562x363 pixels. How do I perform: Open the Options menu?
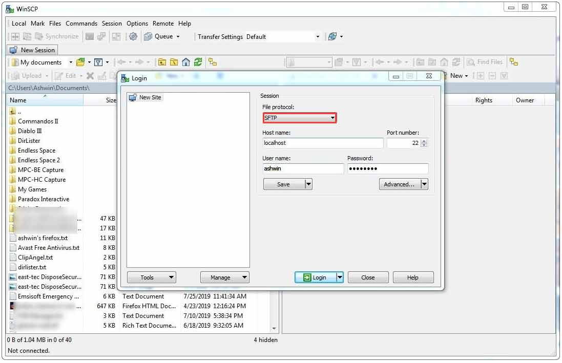click(x=137, y=24)
